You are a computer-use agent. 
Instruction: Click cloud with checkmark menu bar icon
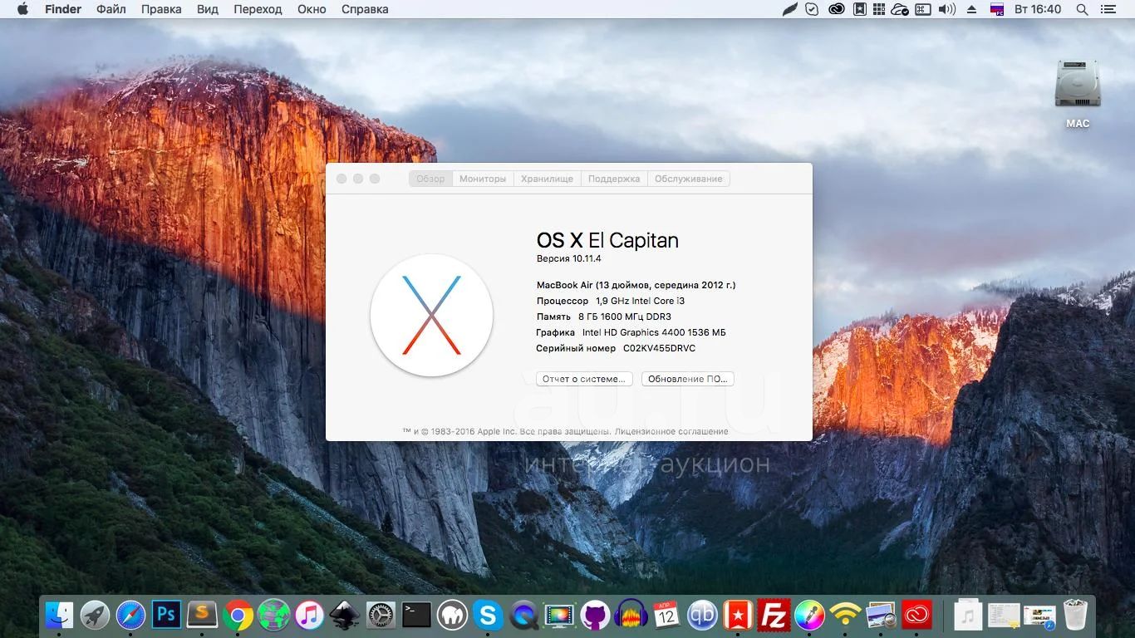click(900, 9)
